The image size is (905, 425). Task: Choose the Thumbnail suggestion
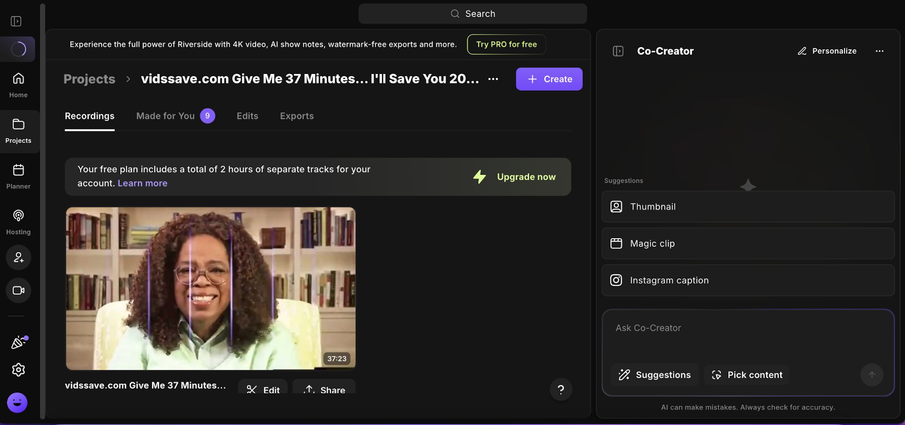[x=748, y=206]
